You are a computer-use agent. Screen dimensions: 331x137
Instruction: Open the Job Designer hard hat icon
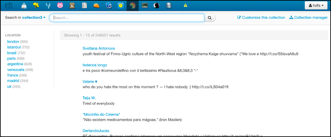click(96, 5)
